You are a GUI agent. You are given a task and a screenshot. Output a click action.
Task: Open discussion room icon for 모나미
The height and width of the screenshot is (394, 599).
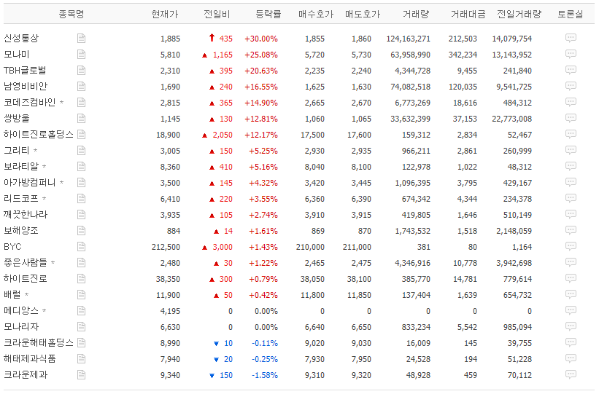571,54
